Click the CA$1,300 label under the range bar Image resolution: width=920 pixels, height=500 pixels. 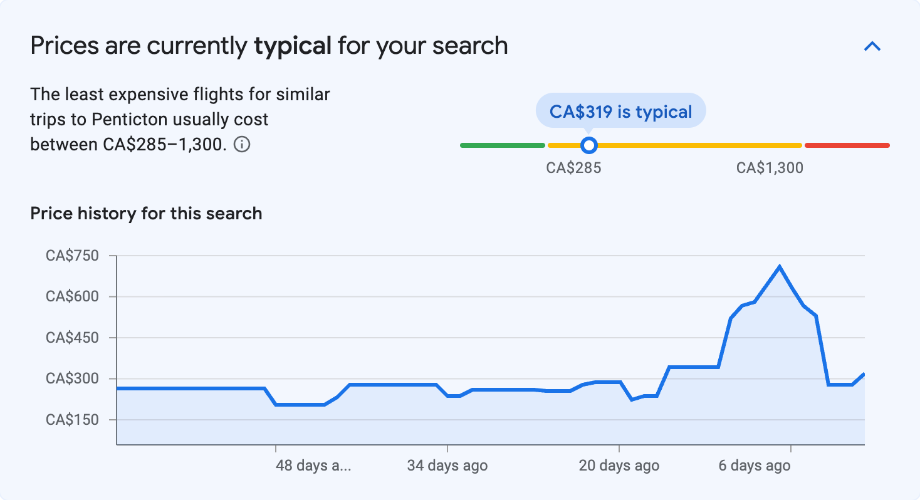tap(770, 168)
